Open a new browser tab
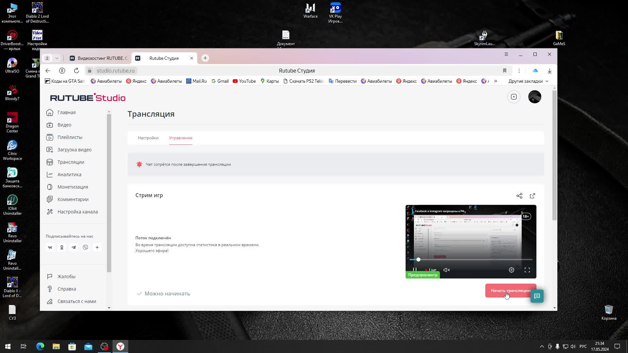Screen dimensions: 628x353 205,58
